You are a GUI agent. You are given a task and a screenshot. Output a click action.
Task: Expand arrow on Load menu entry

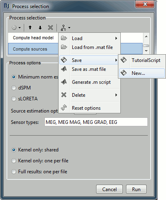pos(116,38)
